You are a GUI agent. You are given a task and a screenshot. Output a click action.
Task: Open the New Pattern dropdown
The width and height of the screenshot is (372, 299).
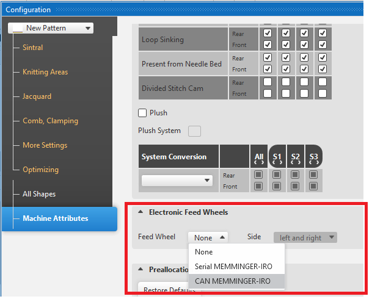coord(89,28)
